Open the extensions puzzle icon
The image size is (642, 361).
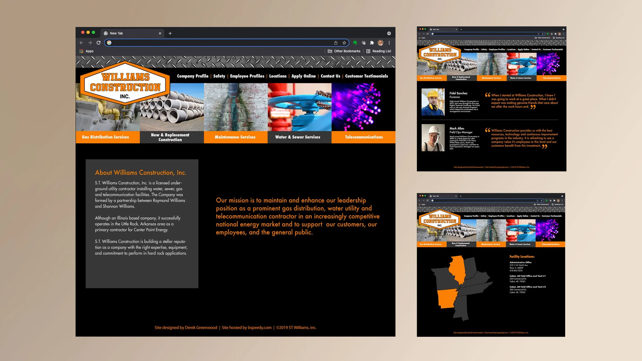(x=372, y=43)
